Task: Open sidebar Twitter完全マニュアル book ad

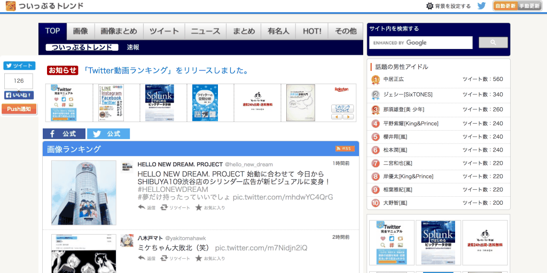Action: tap(392, 243)
